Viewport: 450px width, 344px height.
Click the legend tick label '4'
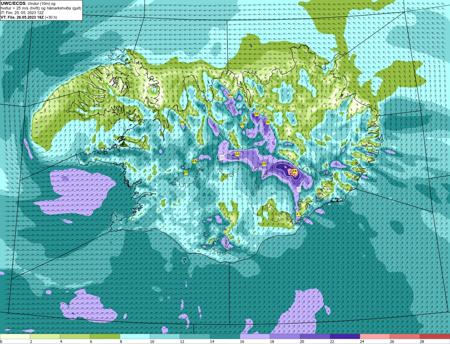coord(61,342)
